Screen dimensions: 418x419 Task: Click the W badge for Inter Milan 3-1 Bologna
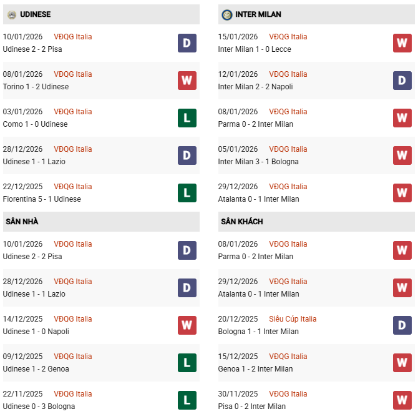point(402,155)
